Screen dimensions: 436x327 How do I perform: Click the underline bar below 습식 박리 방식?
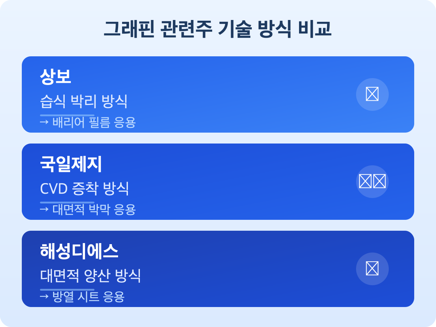[67, 115]
